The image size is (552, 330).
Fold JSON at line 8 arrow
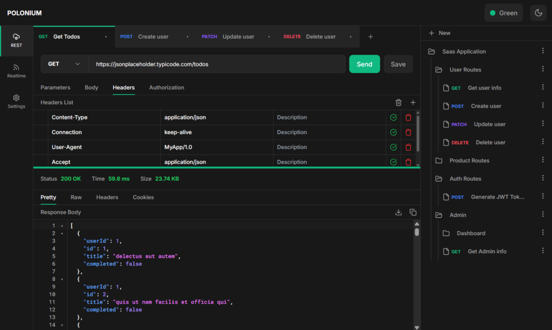(62, 280)
